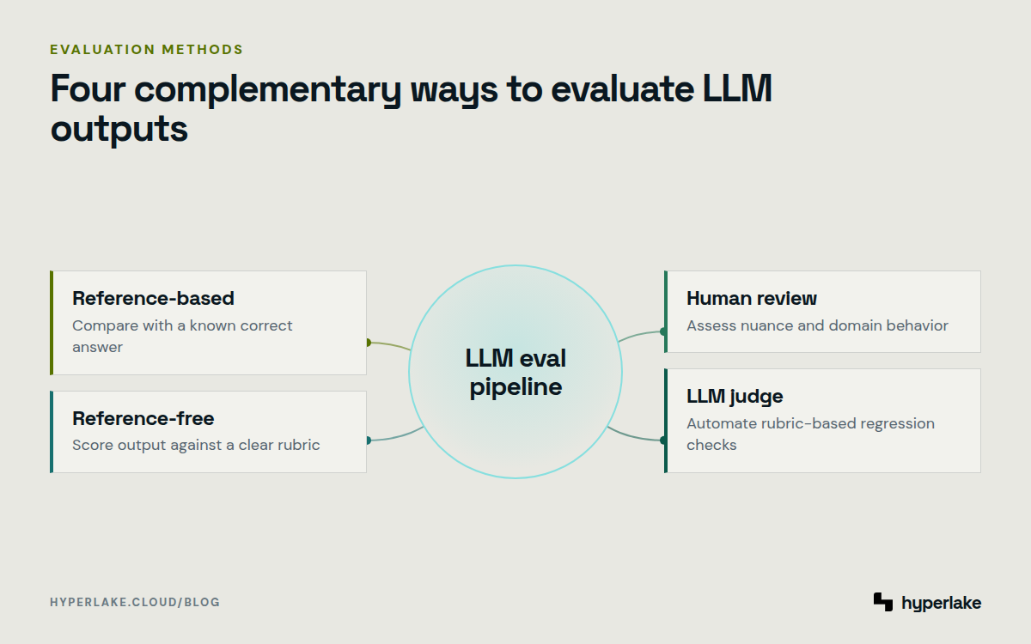Click 'Compare with a known correct answer' text

(182, 337)
